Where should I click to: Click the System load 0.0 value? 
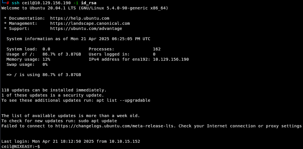[47, 49]
